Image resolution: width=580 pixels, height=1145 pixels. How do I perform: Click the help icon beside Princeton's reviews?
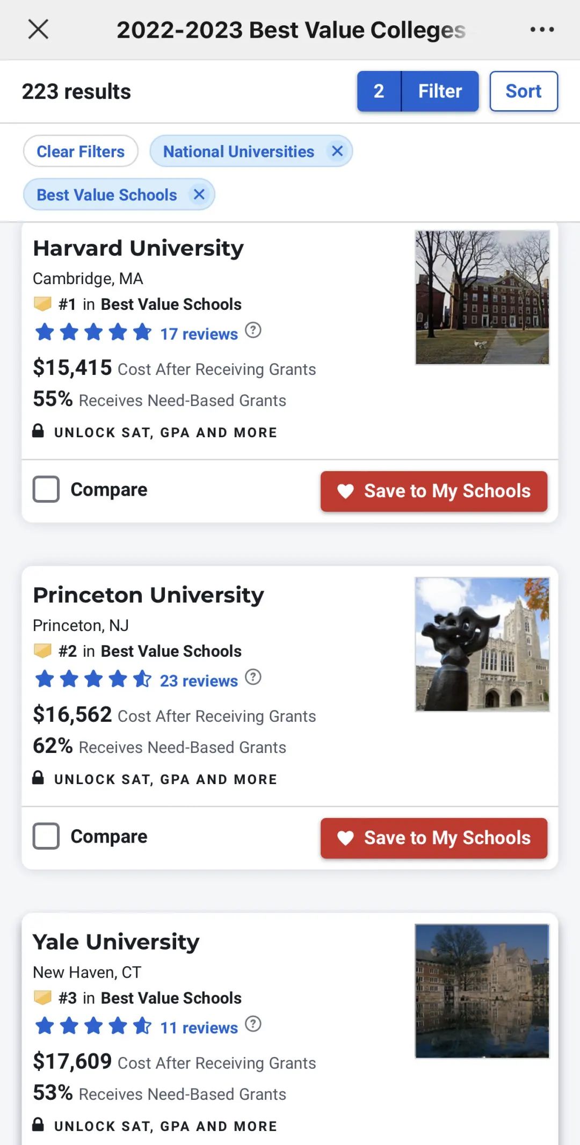[253, 677]
